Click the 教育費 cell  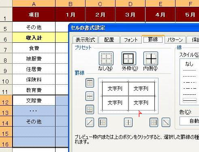click(x=34, y=90)
